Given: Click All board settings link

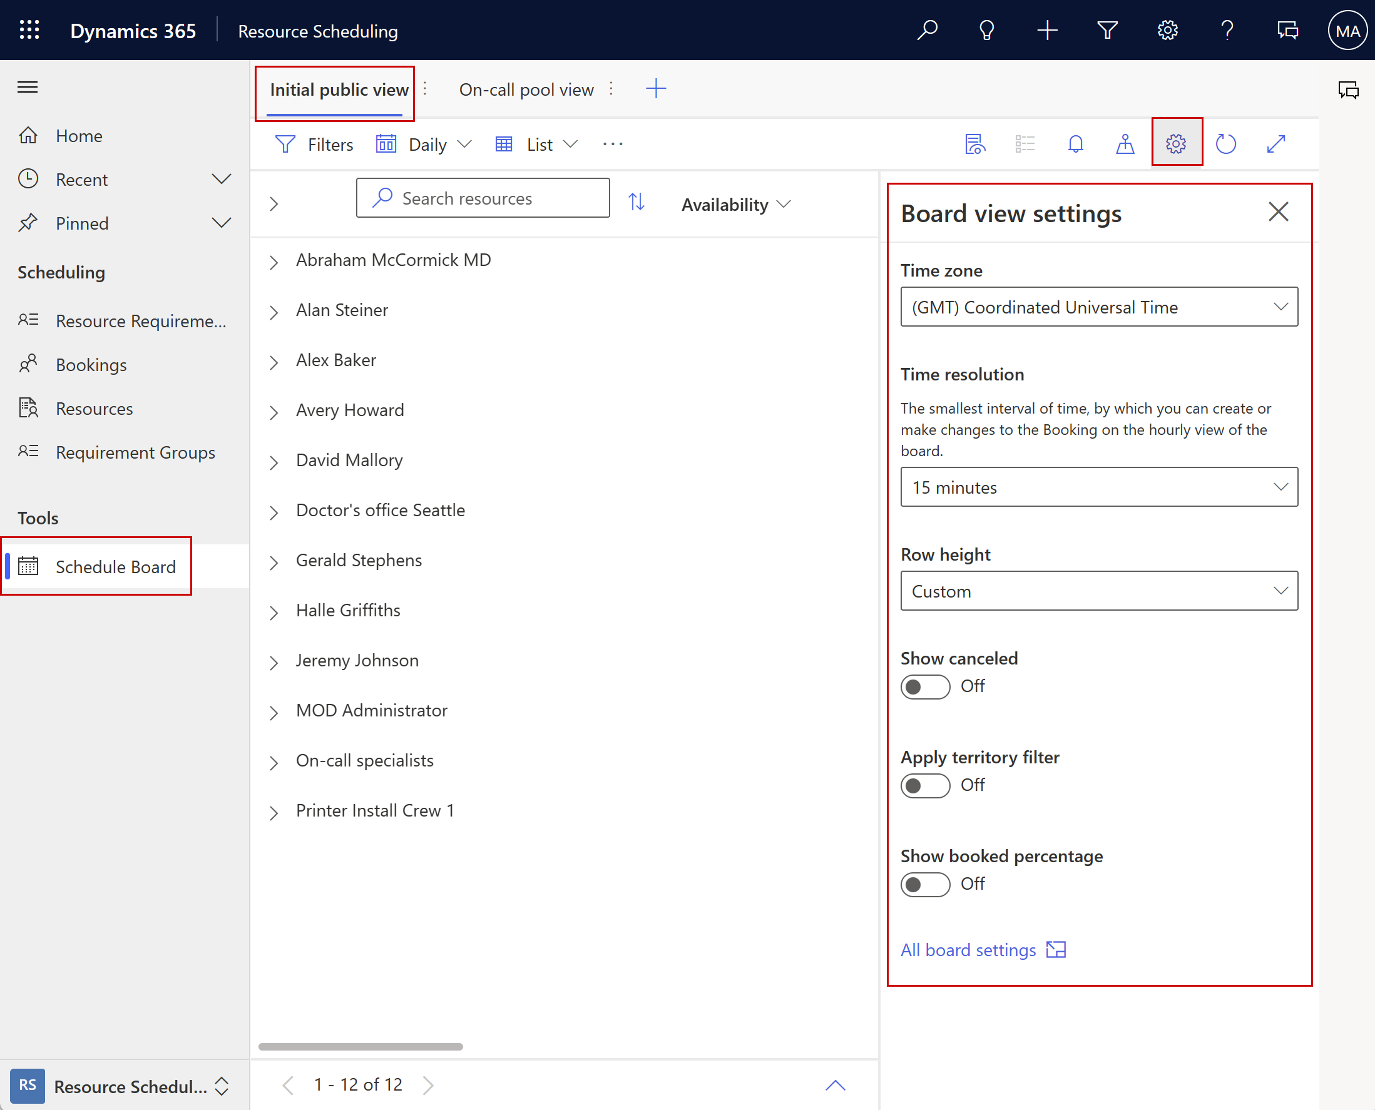Looking at the screenshot, I should (969, 949).
